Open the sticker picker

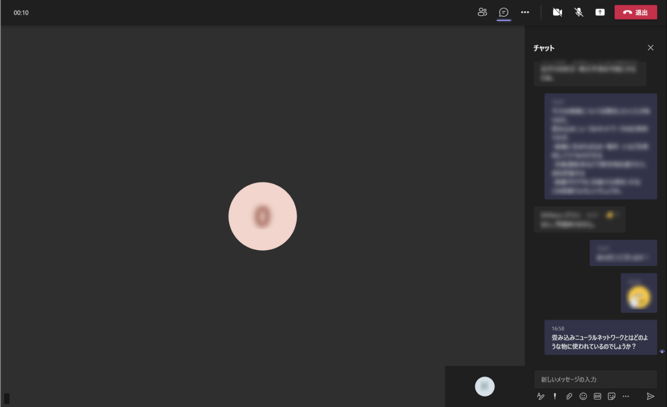coord(612,396)
